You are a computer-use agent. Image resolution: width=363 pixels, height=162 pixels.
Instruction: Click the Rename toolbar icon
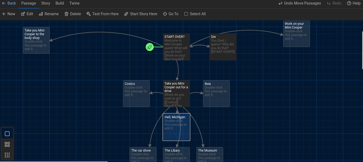(x=41, y=14)
